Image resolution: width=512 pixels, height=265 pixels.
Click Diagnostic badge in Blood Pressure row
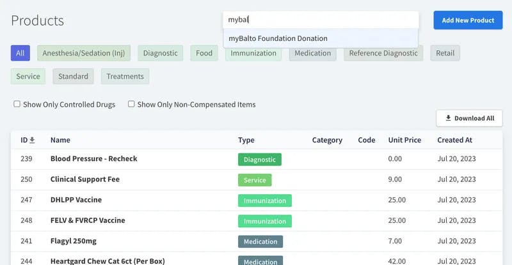pyautogui.click(x=260, y=160)
